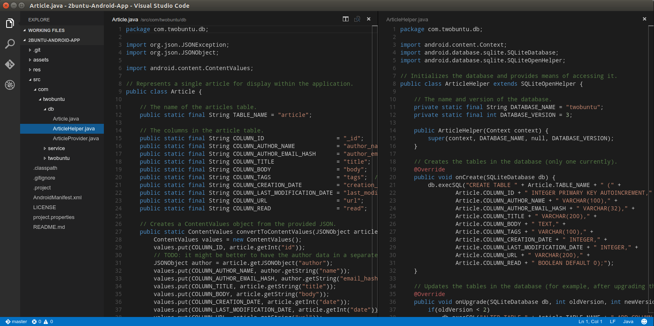Click the onUpgrade method line in ArticleHelper.java
This screenshot has width=654, height=326.
[x=534, y=302]
